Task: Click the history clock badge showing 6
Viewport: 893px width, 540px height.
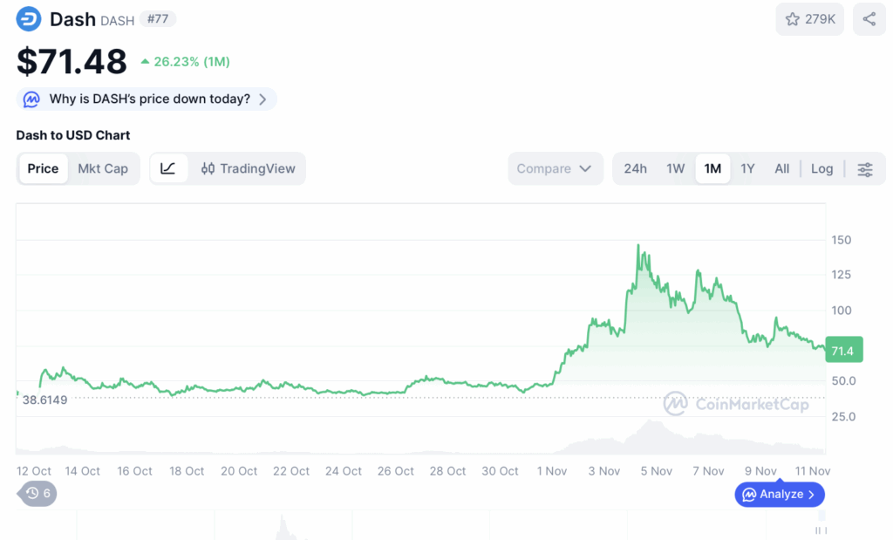Action: [38, 493]
